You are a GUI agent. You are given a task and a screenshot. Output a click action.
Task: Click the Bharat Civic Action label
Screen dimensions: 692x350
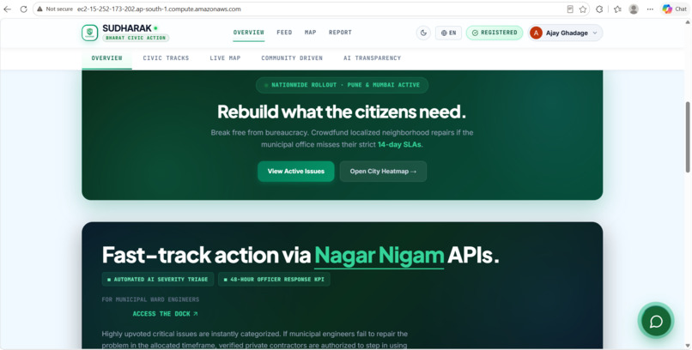tap(136, 38)
